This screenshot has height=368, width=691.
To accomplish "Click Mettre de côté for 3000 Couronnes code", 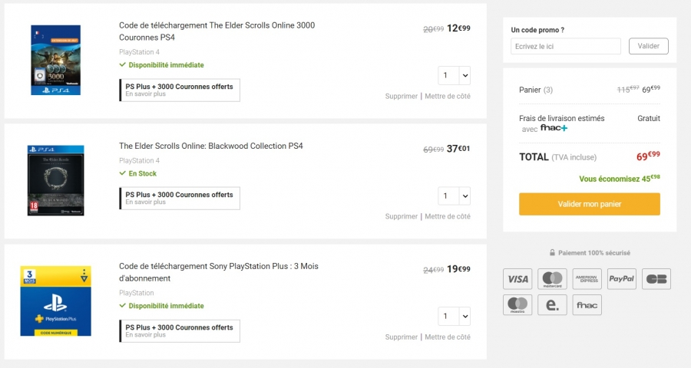I will pyautogui.click(x=448, y=96).
